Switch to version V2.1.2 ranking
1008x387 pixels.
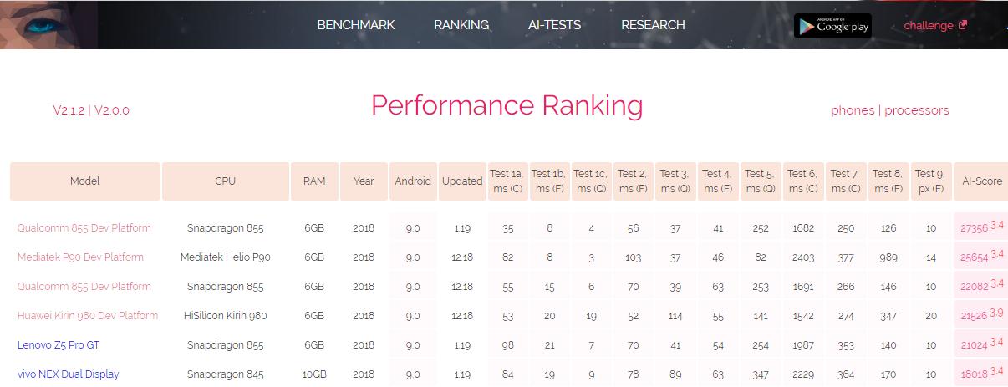pos(69,110)
